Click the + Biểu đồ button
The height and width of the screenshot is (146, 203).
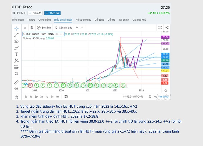point(35,13)
